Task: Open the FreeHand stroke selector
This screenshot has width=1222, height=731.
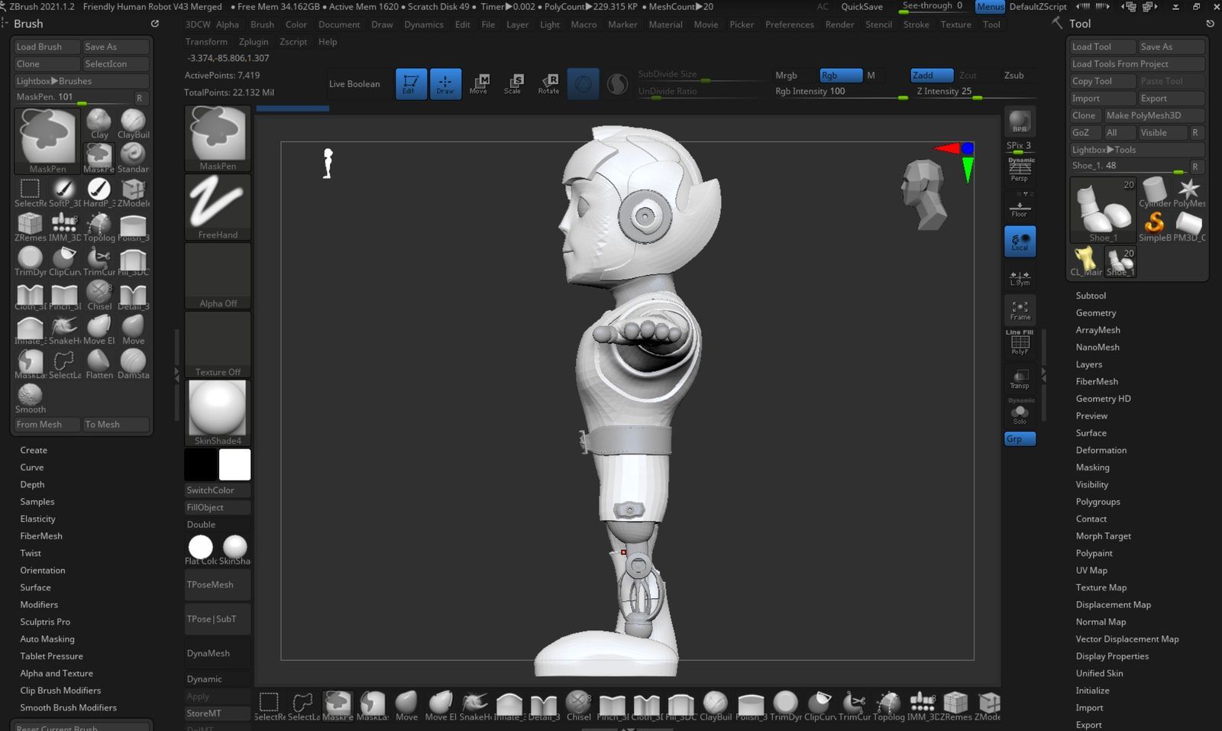Action: coord(218,207)
